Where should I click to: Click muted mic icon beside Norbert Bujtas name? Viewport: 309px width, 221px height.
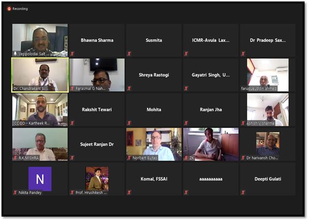coord(129,158)
